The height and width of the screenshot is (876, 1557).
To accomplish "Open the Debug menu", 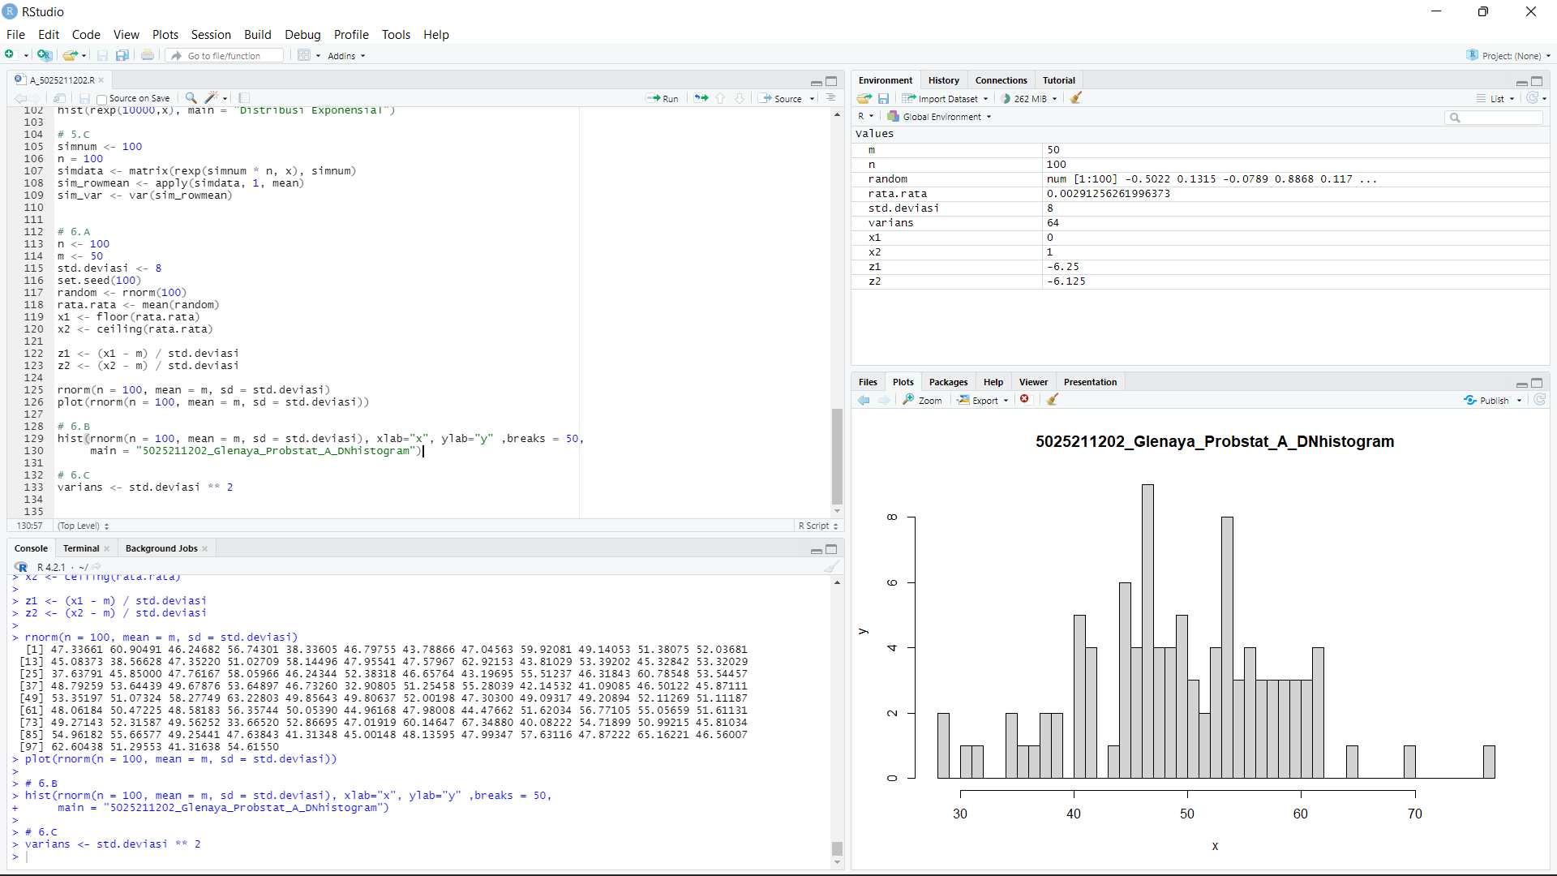I will (302, 34).
